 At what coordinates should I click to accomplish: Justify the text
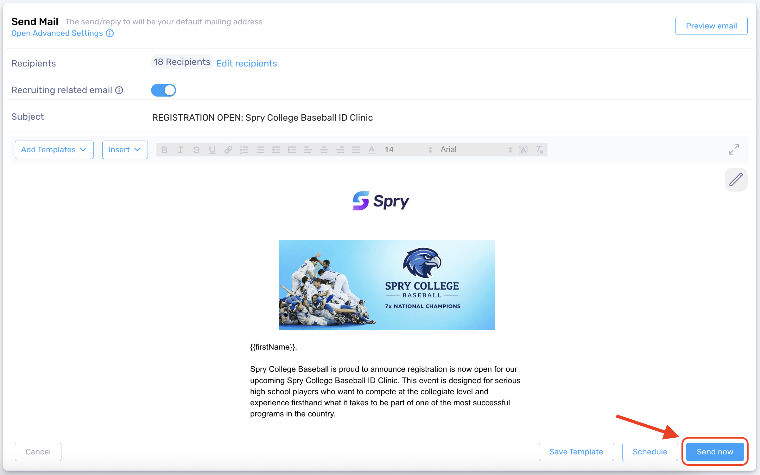(x=356, y=150)
